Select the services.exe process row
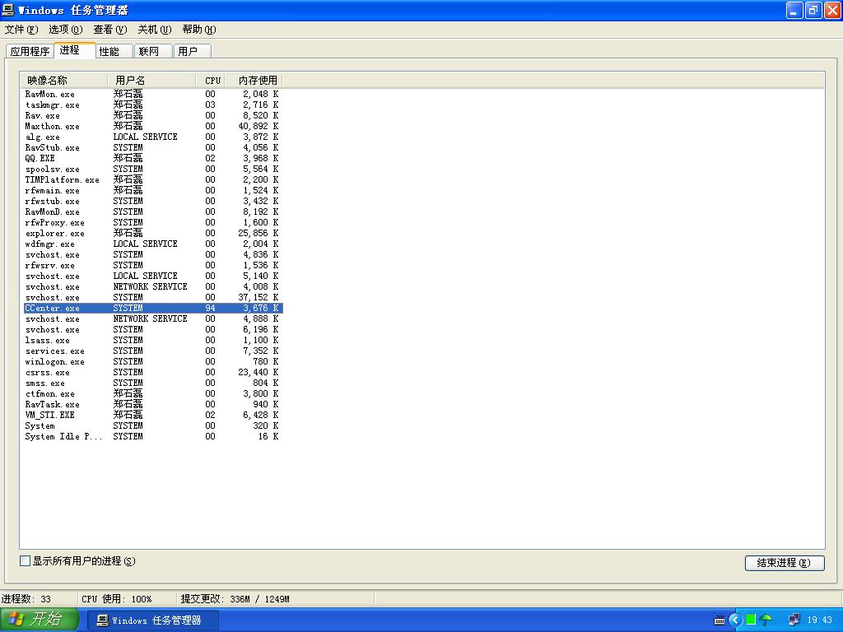Screen dimensions: 843x632 [152, 351]
